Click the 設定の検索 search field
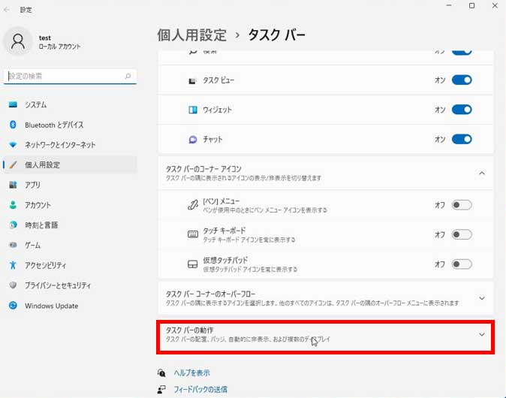Viewport: 506px width, 398px height. coord(64,76)
